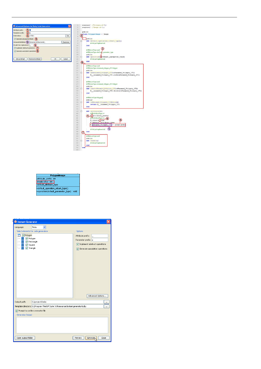Click the Generate button
The image size is (261, 369).
(91, 338)
